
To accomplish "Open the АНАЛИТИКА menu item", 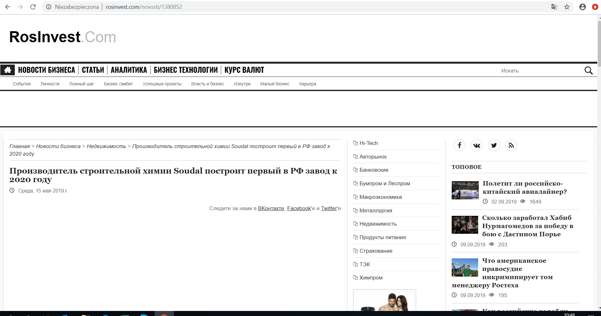I will (x=129, y=70).
